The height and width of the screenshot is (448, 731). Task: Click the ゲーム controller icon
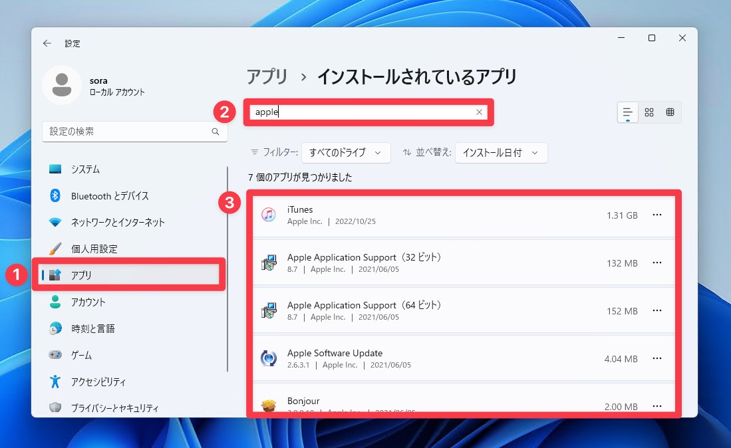pyautogui.click(x=55, y=355)
